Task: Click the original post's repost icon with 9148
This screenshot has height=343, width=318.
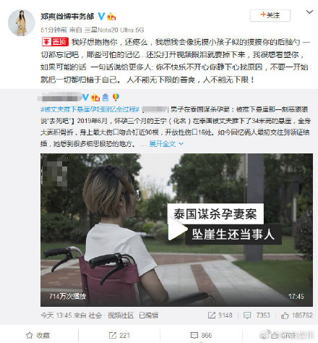Action: click(220, 316)
